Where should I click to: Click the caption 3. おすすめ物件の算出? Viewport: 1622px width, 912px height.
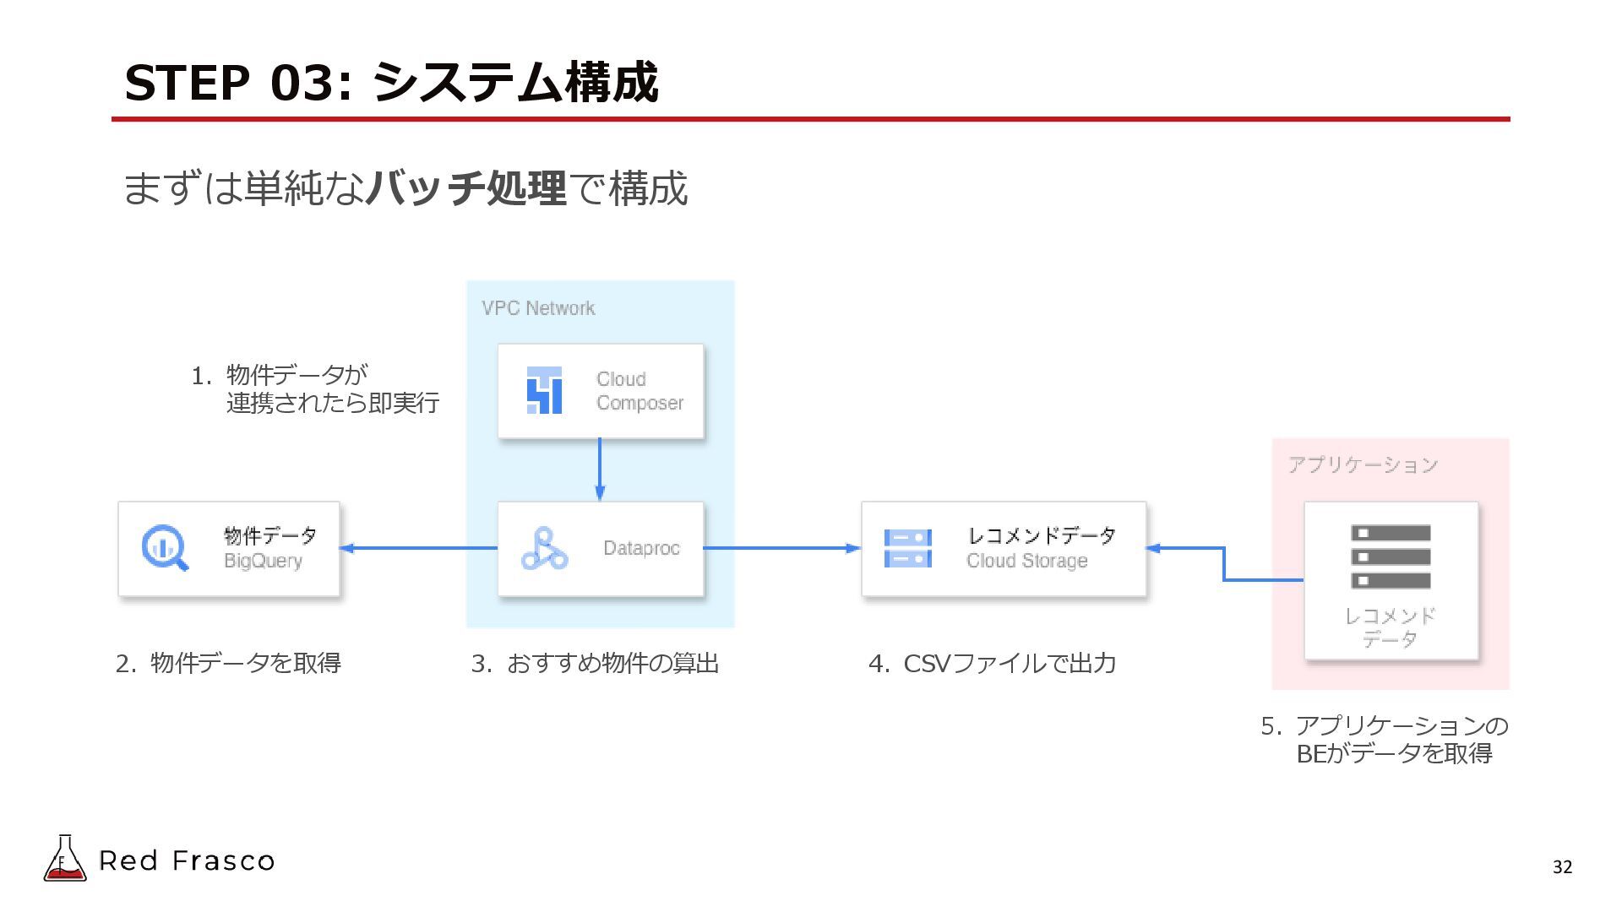point(595,663)
